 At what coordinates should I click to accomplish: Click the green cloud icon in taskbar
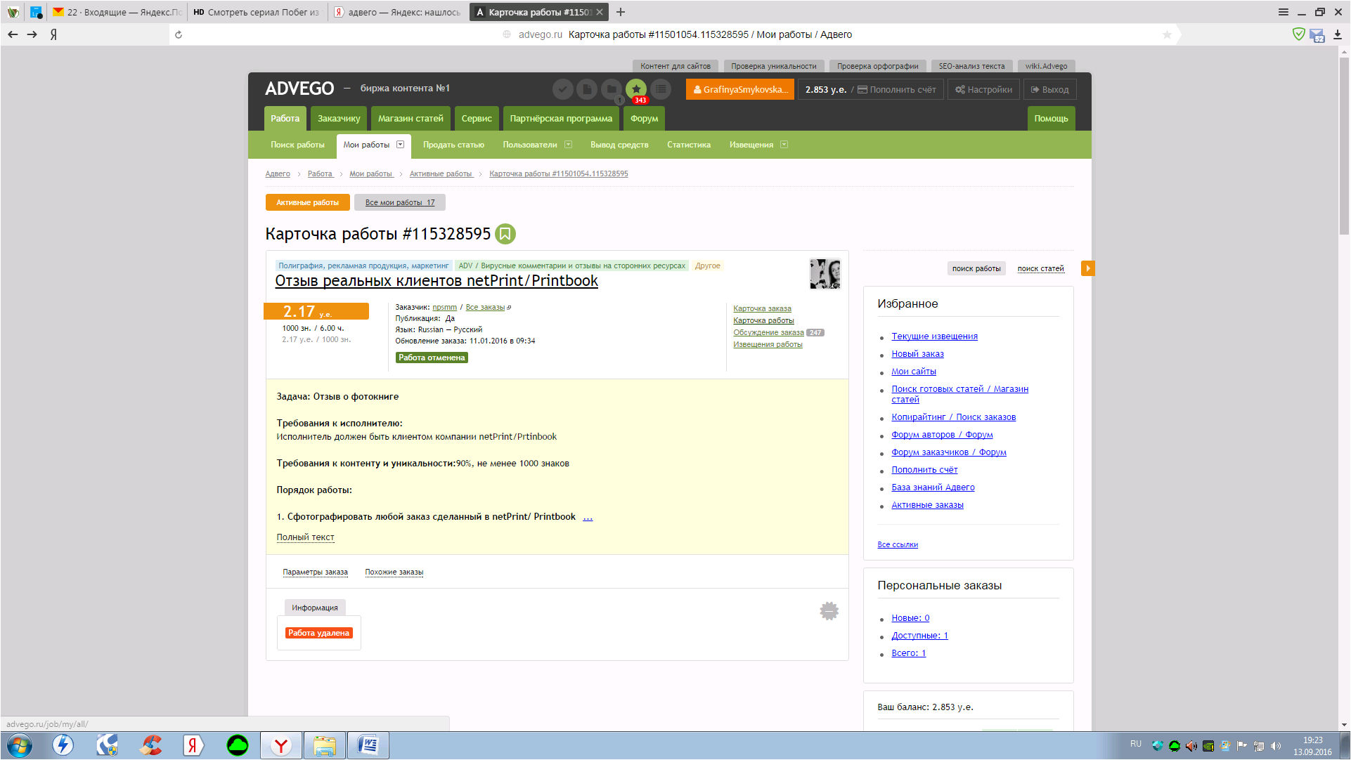[238, 745]
